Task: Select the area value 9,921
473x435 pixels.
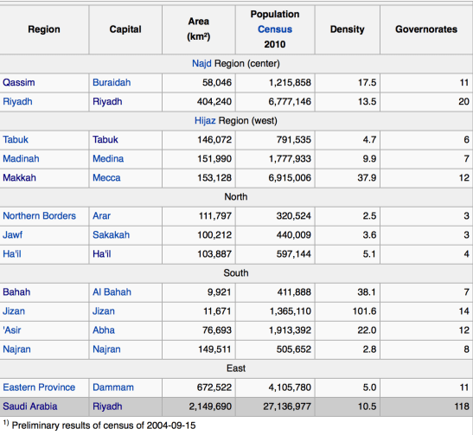Action: click(x=220, y=292)
